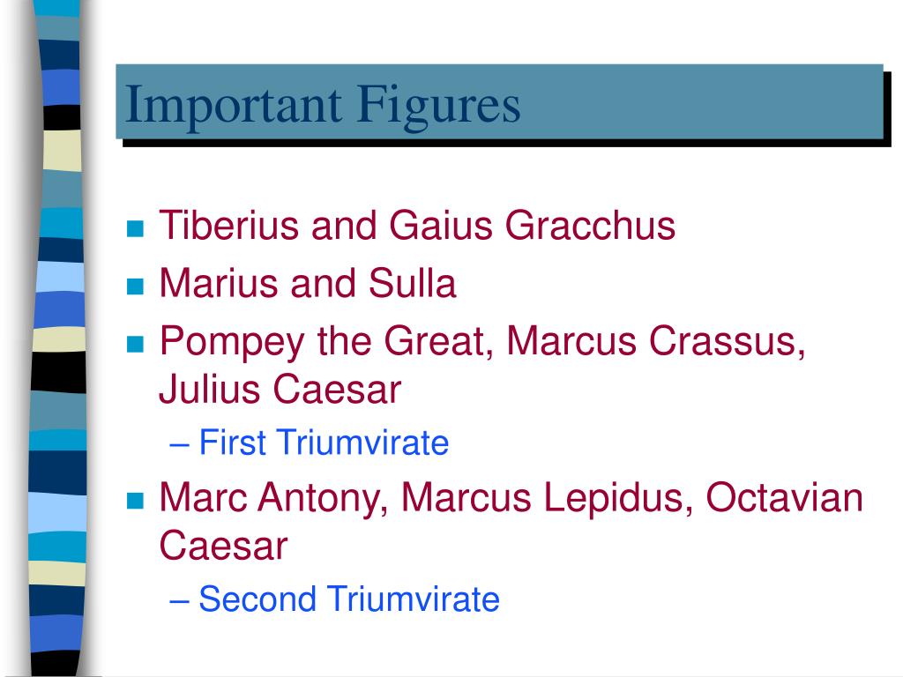Click the 'Important Figures' slide title

pyautogui.click(x=323, y=107)
